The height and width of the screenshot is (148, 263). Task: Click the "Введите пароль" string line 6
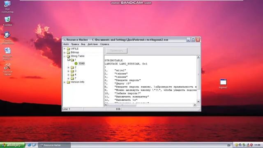pyautogui.click(x=122, y=80)
